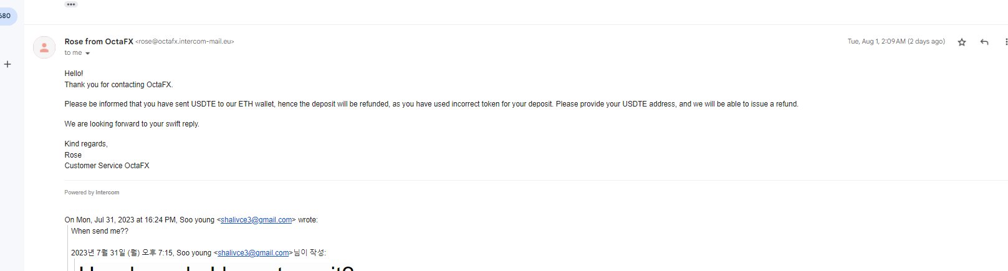This screenshot has height=271, width=1008.
Task: Open the email link in the Korean quote header
Action: (253, 253)
